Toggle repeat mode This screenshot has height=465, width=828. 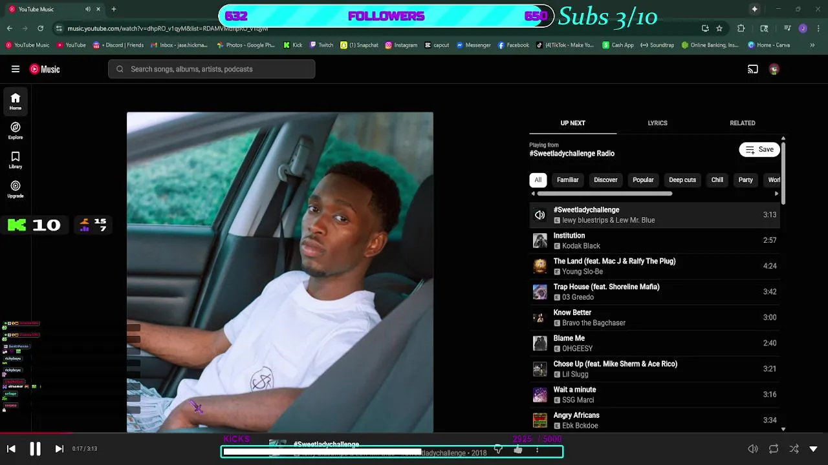774,449
